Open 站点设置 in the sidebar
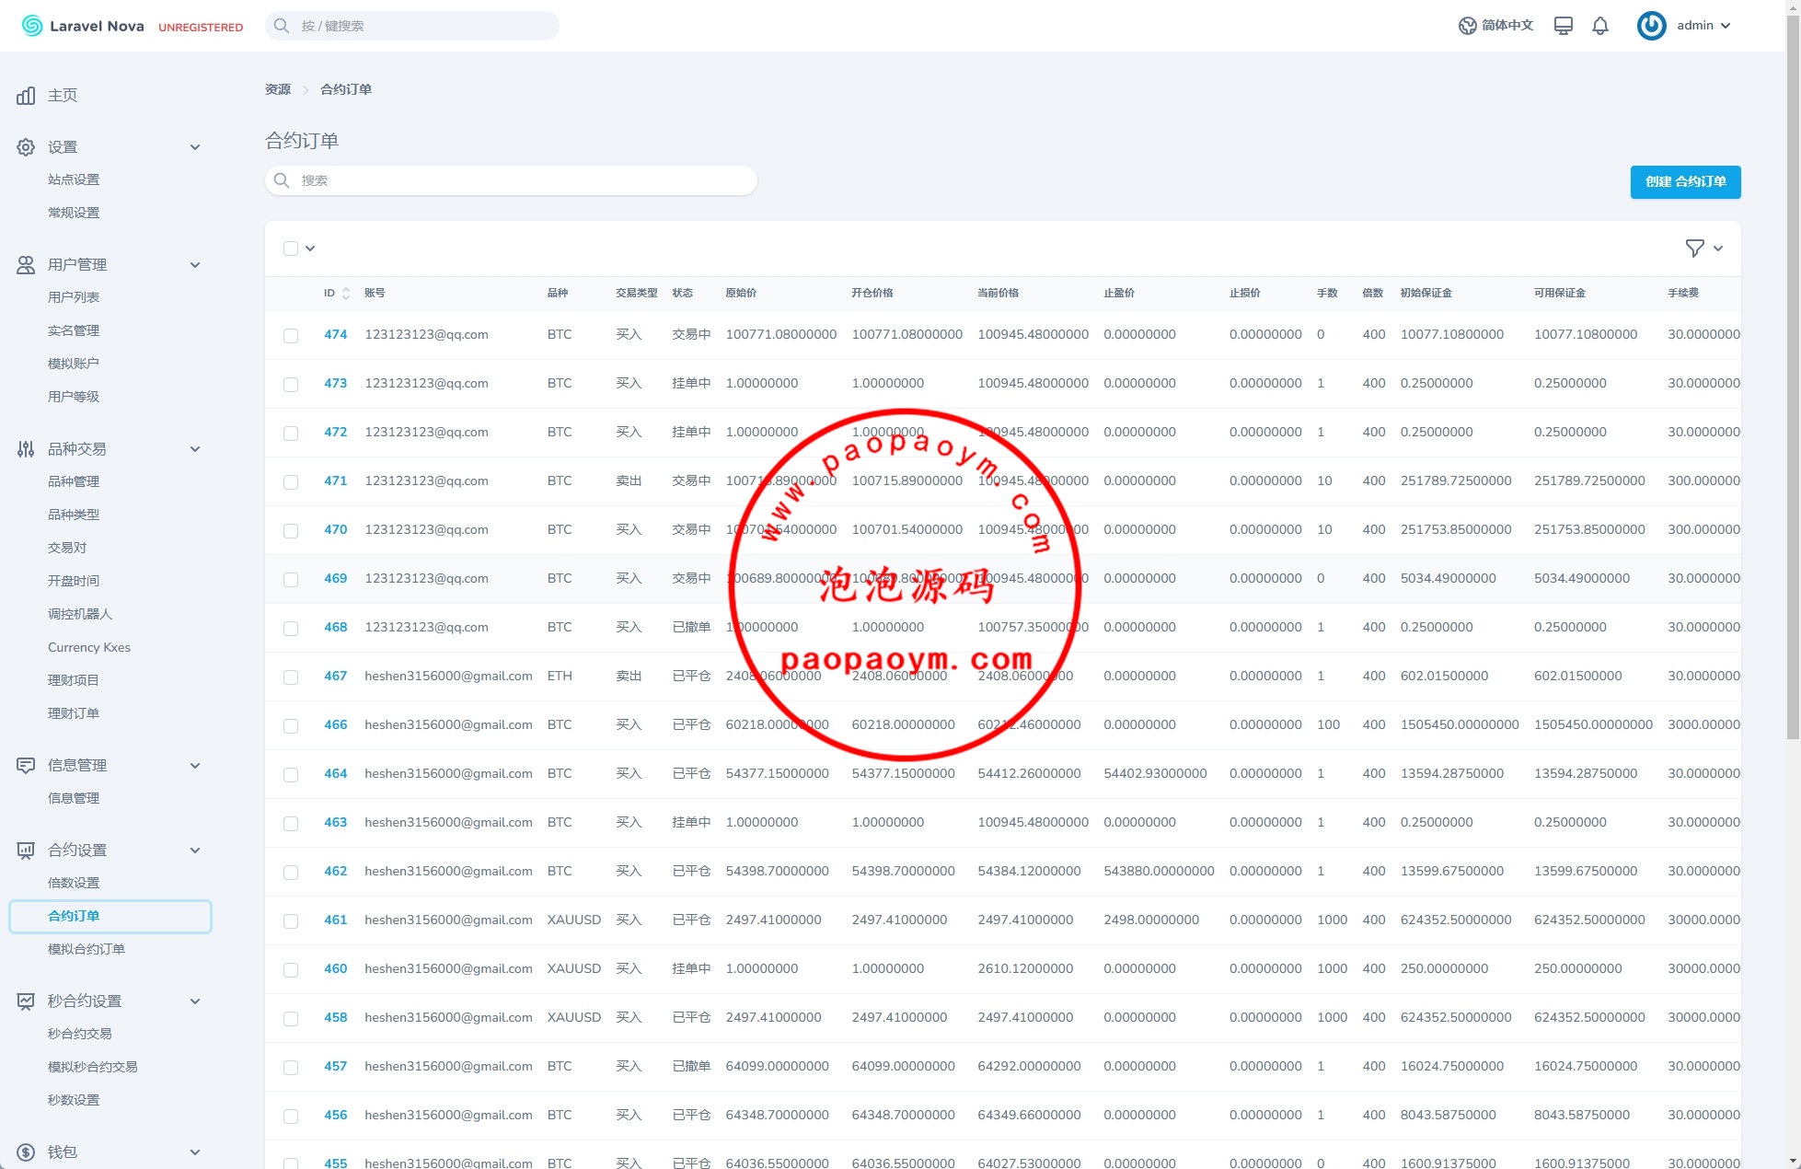Screen dimensions: 1801x1169 [74, 180]
